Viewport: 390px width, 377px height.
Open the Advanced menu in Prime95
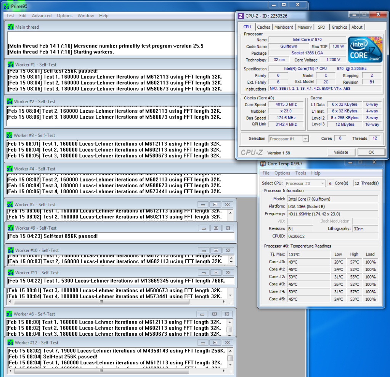[x=42, y=15]
